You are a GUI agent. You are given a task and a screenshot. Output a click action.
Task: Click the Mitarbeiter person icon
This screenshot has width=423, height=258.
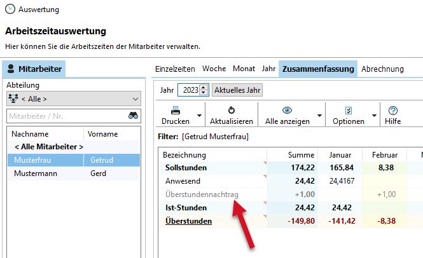tap(11, 69)
